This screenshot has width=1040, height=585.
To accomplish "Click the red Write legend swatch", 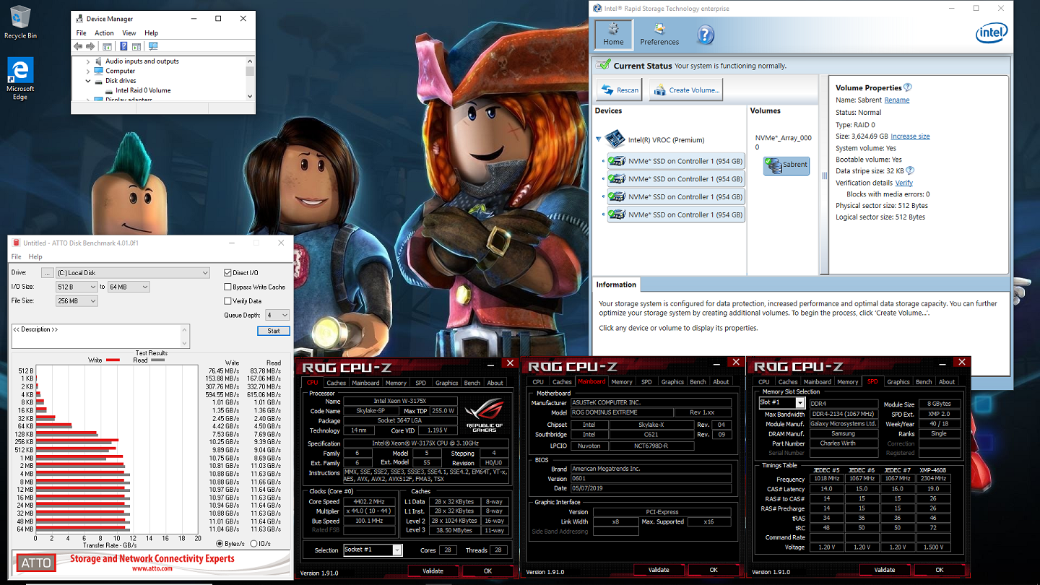I will pyautogui.click(x=113, y=360).
